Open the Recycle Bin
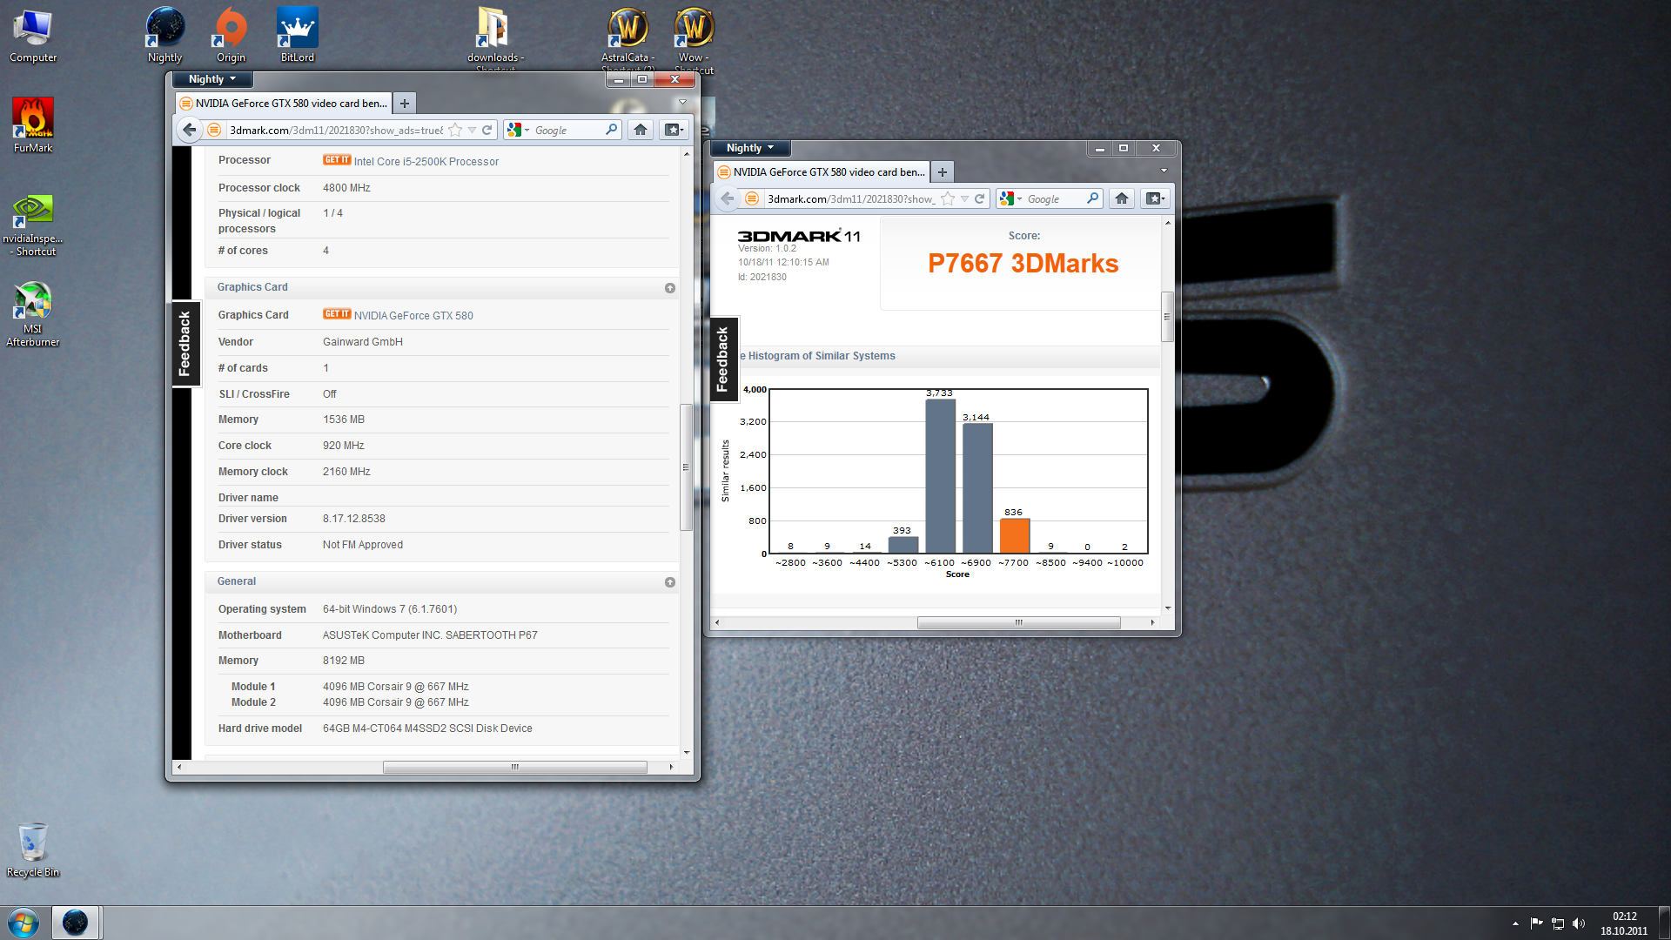Viewport: 1671px width, 940px height. click(33, 849)
